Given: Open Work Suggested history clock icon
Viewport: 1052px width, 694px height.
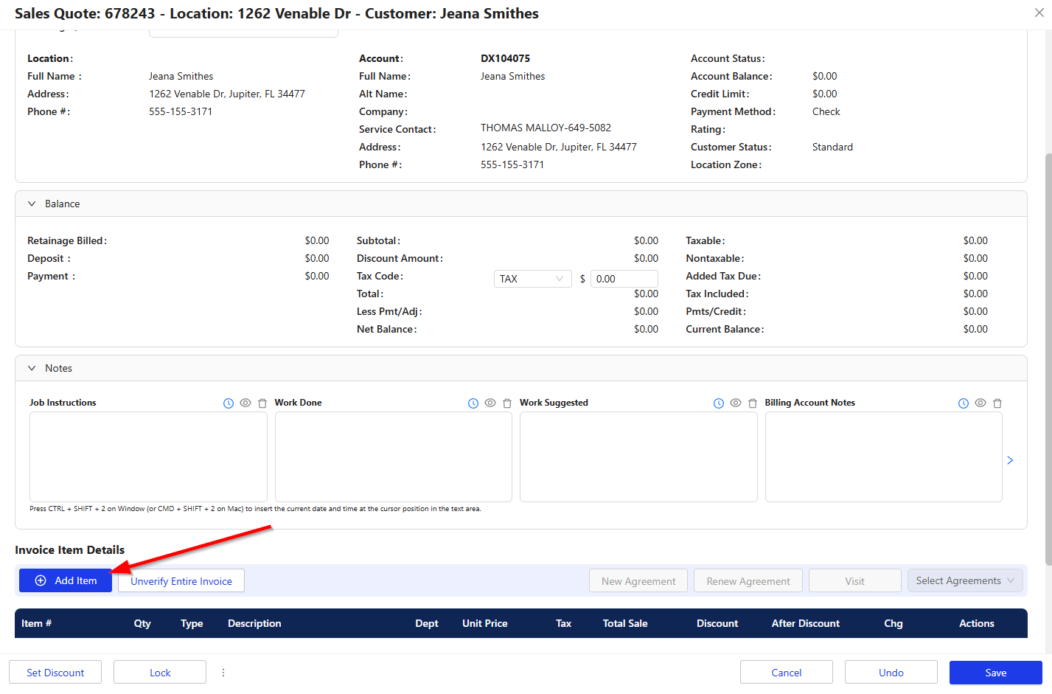Looking at the screenshot, I should coord(719,403).
